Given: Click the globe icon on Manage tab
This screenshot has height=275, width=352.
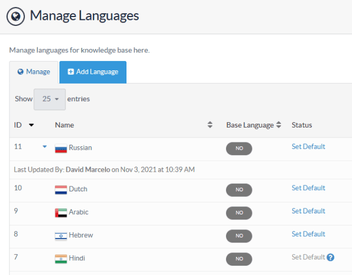Looking at the screenshot, I should pos(20,72).
